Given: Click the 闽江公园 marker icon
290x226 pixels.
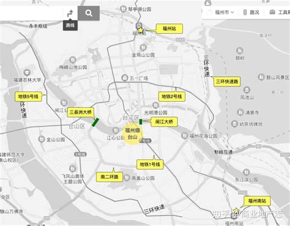Looking at the screenshot, I should (64, 103).
